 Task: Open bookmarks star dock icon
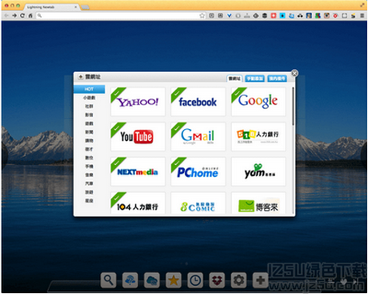pyautogui.click(x=174, y=280)
